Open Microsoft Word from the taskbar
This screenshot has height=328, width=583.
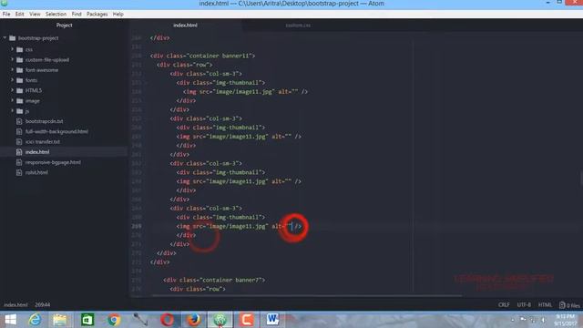[272, 320]
